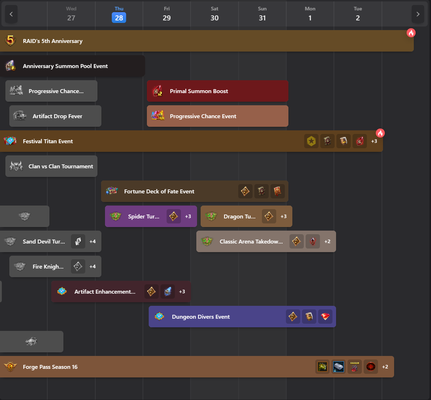Open the salmon Progressive Chance Event title
The height and width of the screenshot is (400, 431).
[203, 116]
